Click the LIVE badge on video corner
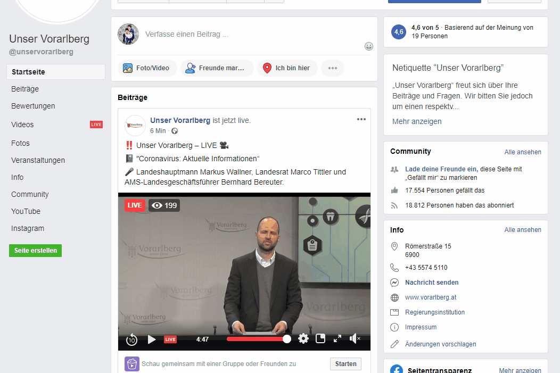560x373 pixels. coord(135,205)
